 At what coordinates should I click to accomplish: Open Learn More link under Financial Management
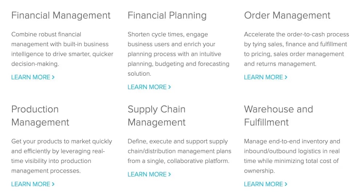pyautogui.click(x=31, y=77)
